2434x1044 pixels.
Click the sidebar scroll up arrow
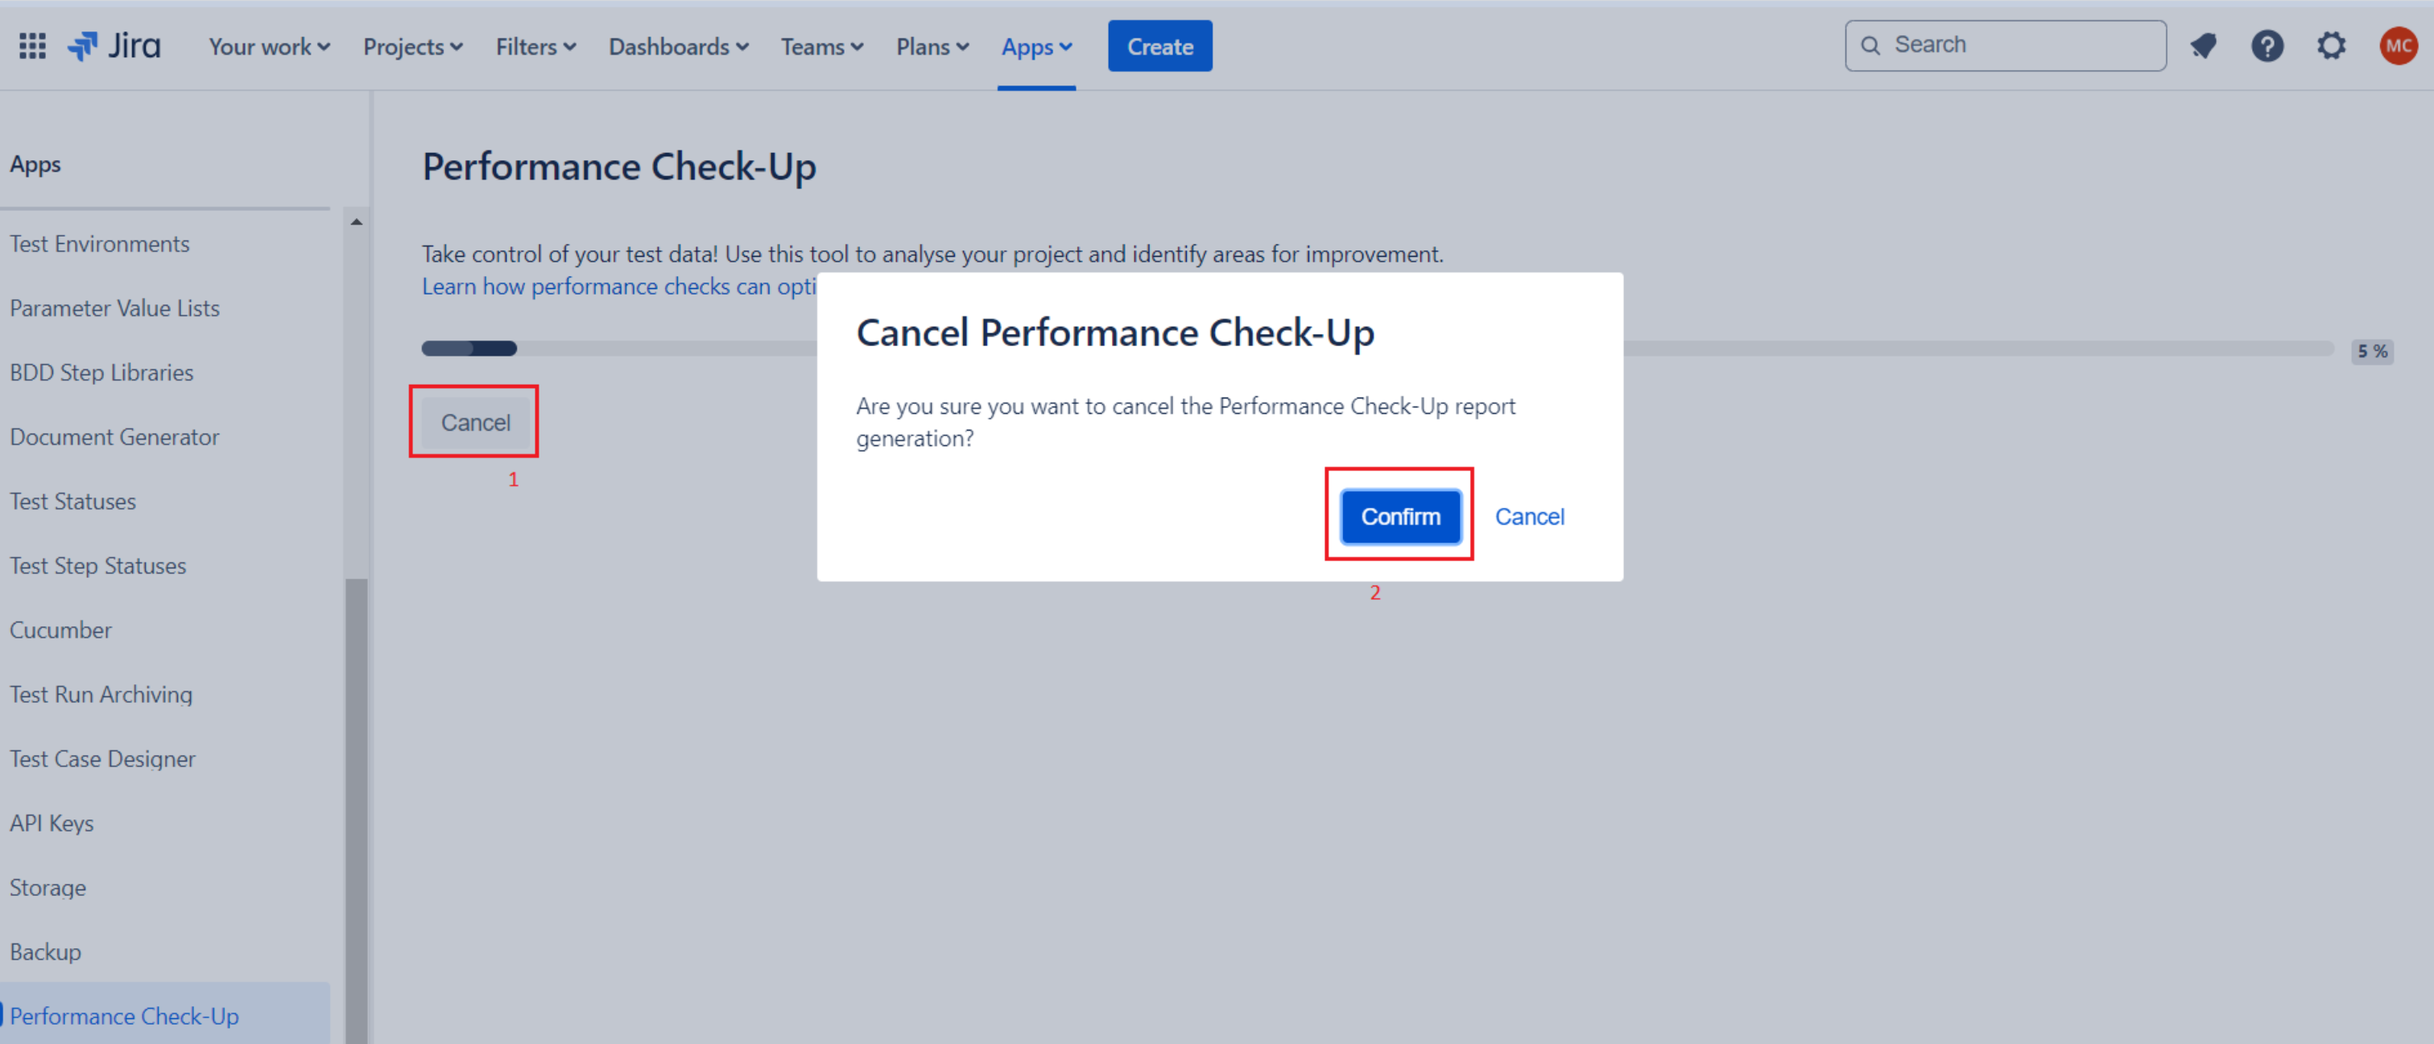[356, 221]
